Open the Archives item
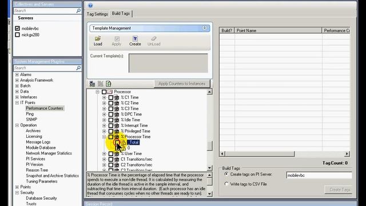This screenshot has height=206, width=366. (33, 131)
